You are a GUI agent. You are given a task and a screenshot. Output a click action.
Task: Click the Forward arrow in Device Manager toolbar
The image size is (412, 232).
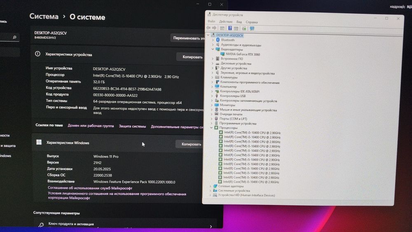pyautogui.click(x=214, y=28)
